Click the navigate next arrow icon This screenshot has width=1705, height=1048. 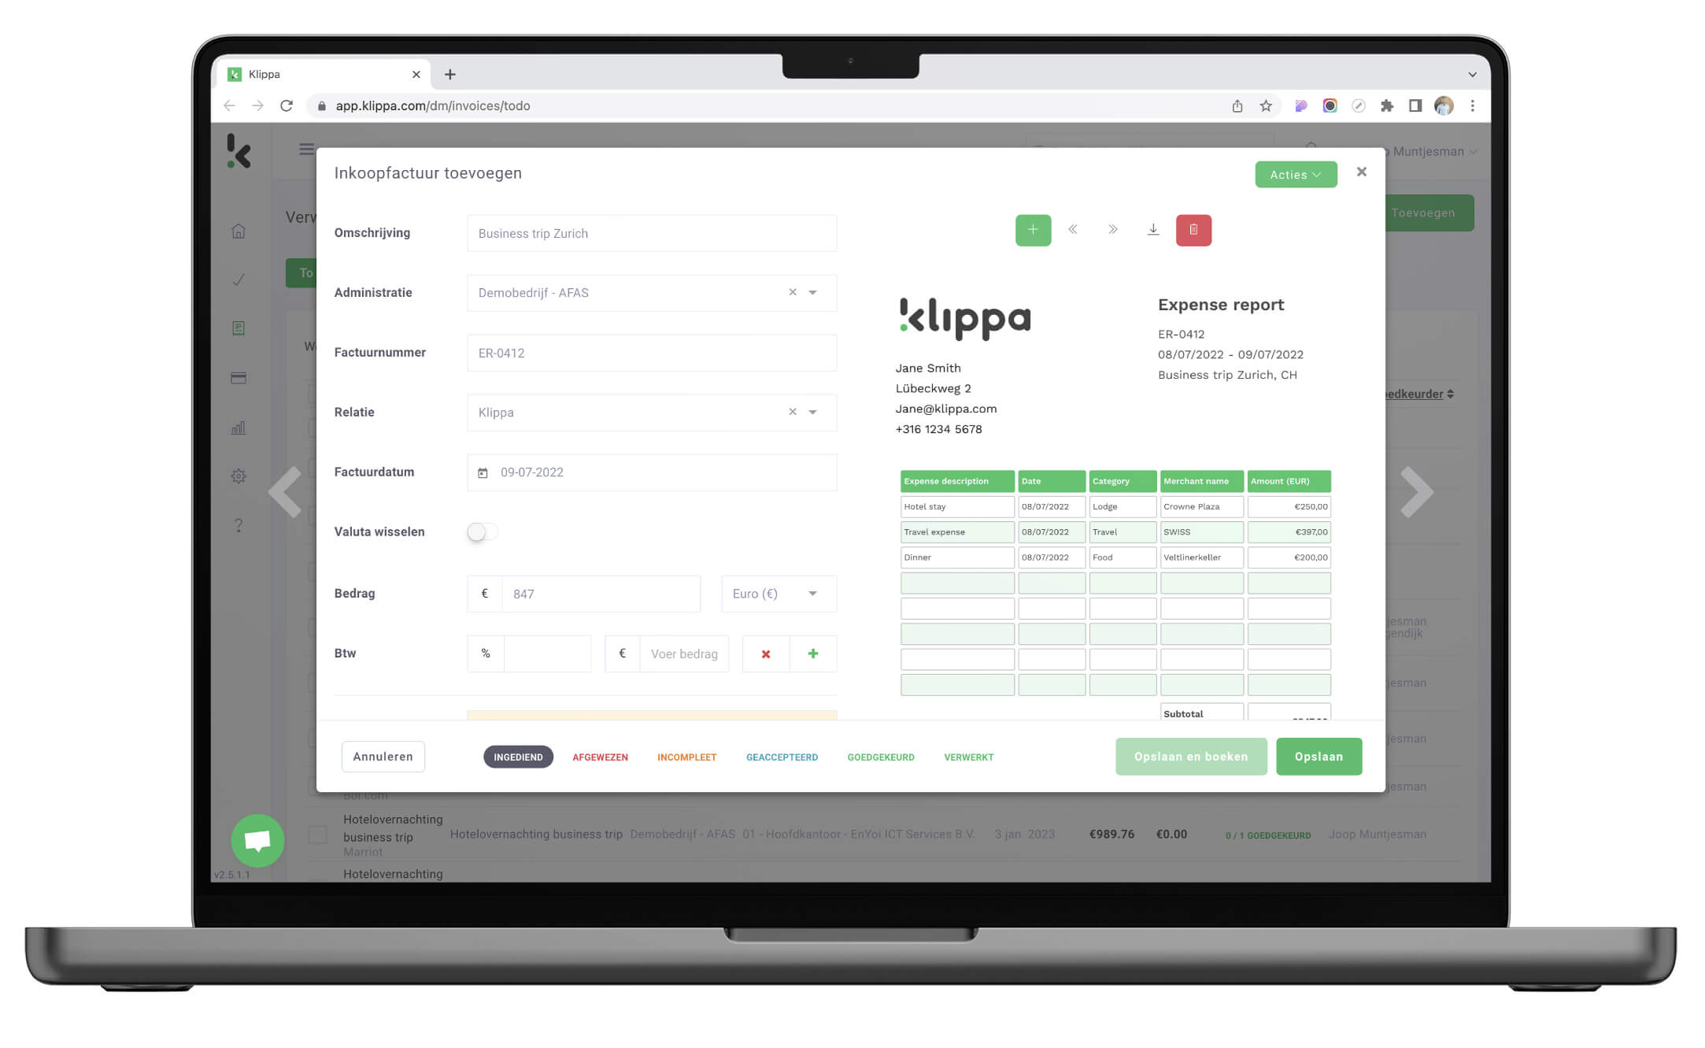point(1113,231)
